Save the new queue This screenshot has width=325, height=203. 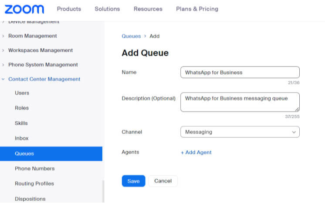click(133, 181)
